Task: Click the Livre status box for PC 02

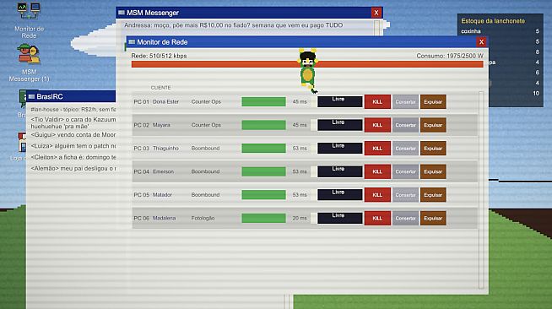Action: coord(339,125)
